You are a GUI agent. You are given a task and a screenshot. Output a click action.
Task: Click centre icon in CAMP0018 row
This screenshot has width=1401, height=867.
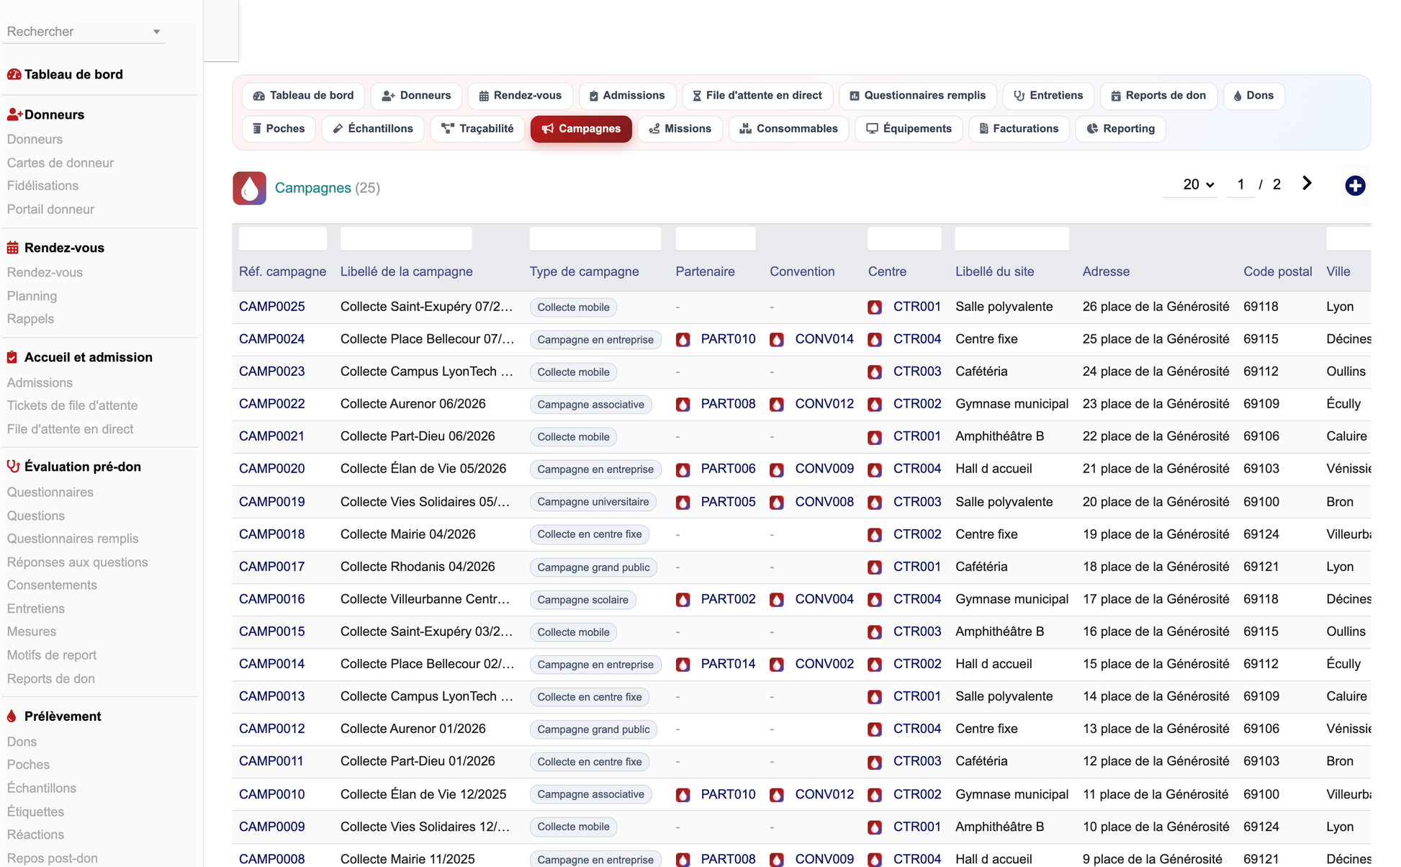click(x=875, y=535)
